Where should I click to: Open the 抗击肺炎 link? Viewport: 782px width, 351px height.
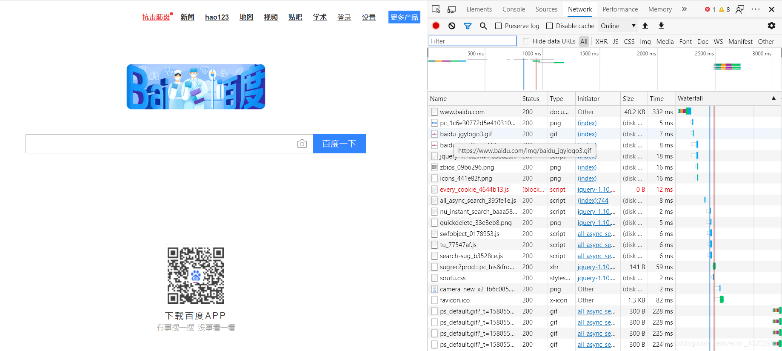[156, 17]
